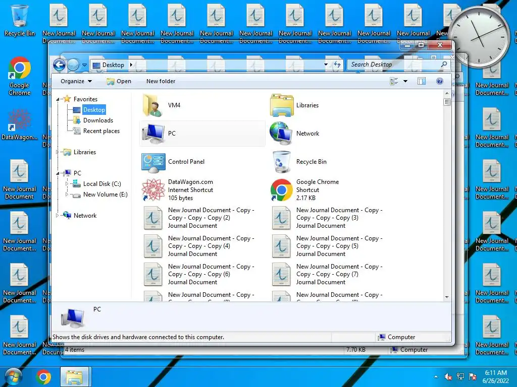Collapse the Favorites tree node

pyautogui.click(x=58, y=99)
